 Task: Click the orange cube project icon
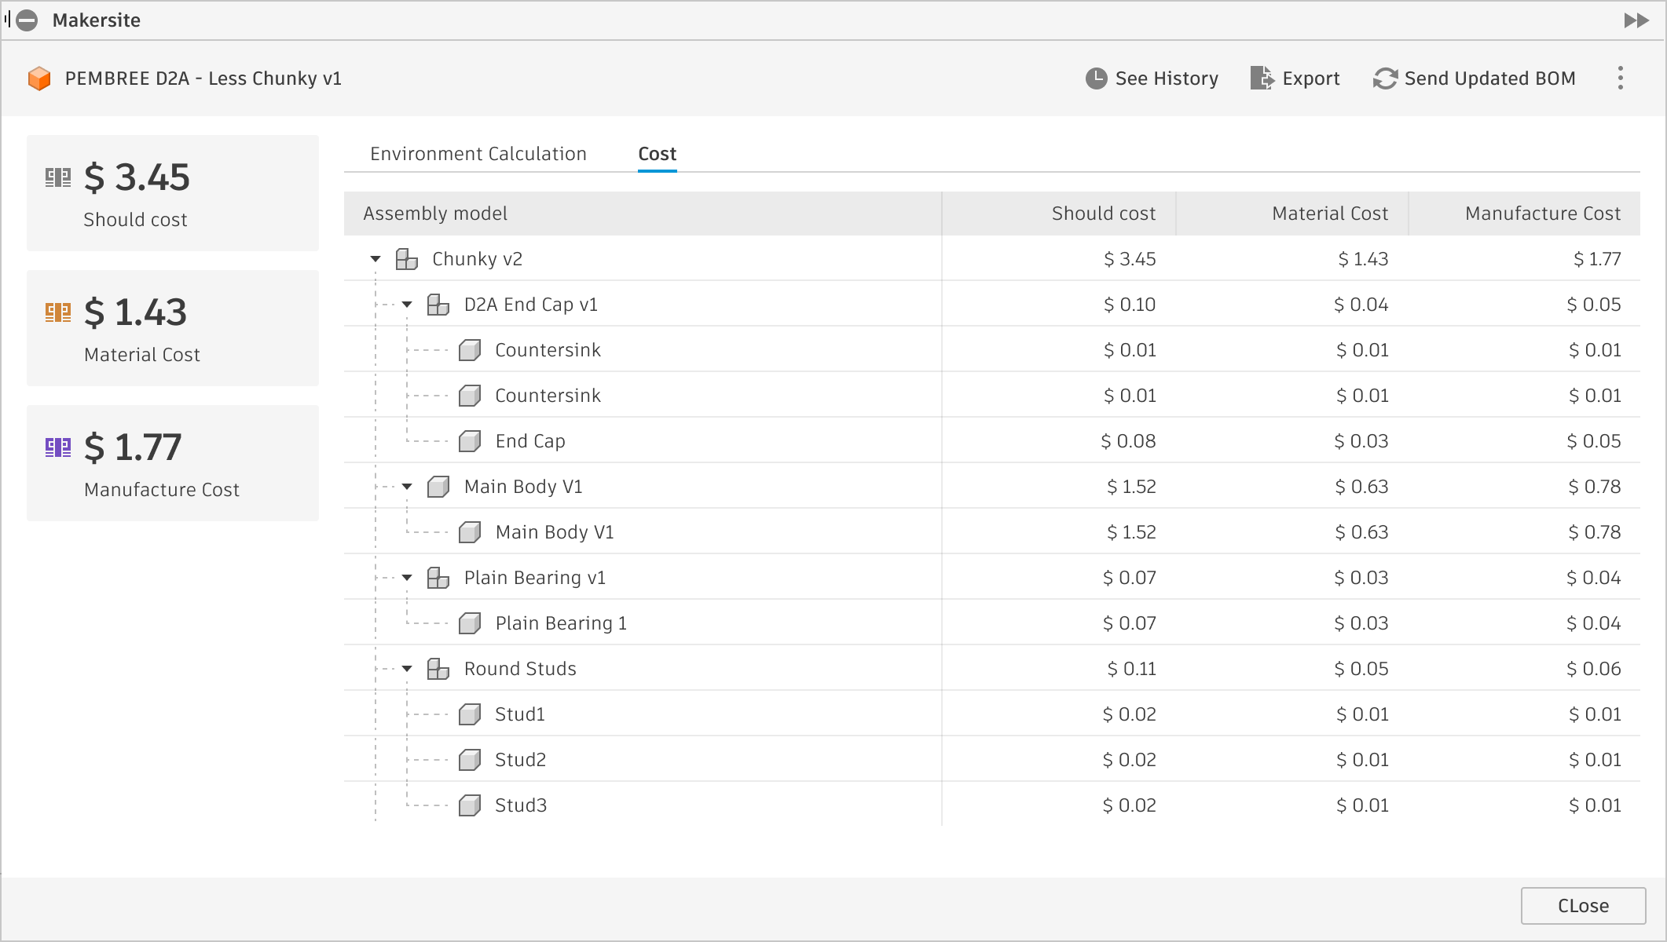point(39,78)
